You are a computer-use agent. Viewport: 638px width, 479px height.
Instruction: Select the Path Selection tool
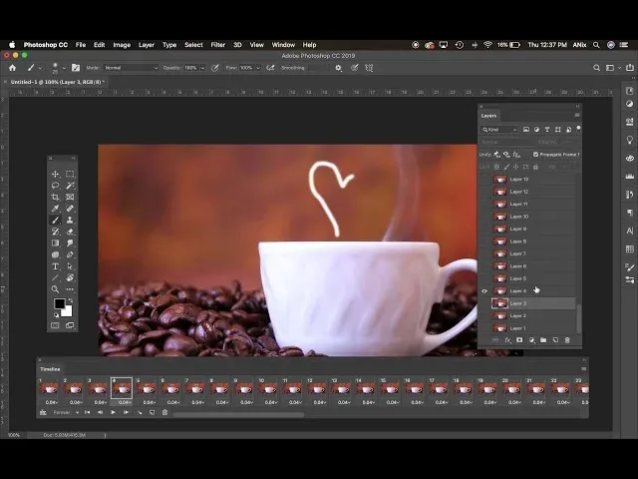(70, 266)
